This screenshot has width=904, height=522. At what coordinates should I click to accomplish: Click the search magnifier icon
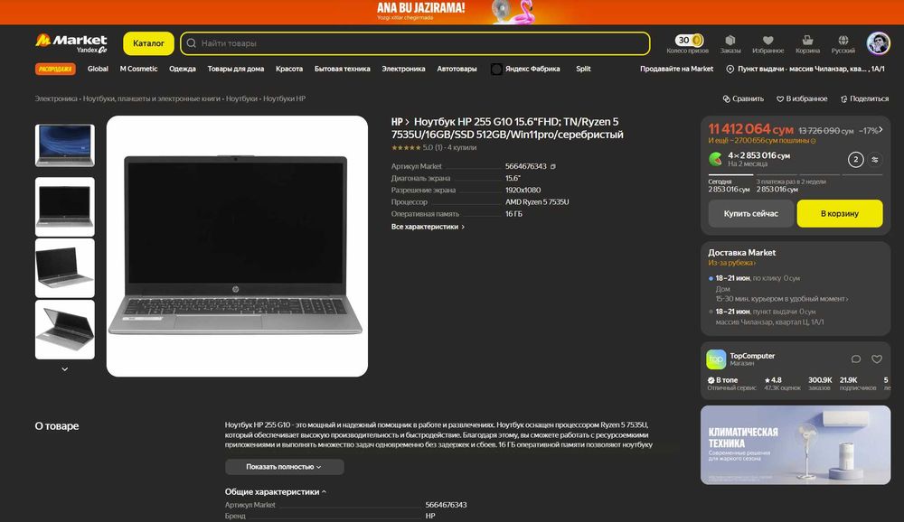click(x=192, y=43)
